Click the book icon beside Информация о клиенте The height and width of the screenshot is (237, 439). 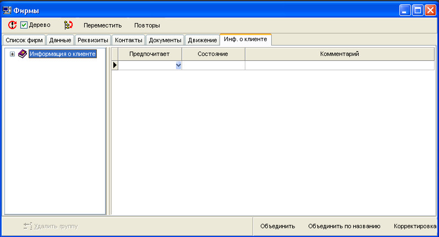point(23,54)
